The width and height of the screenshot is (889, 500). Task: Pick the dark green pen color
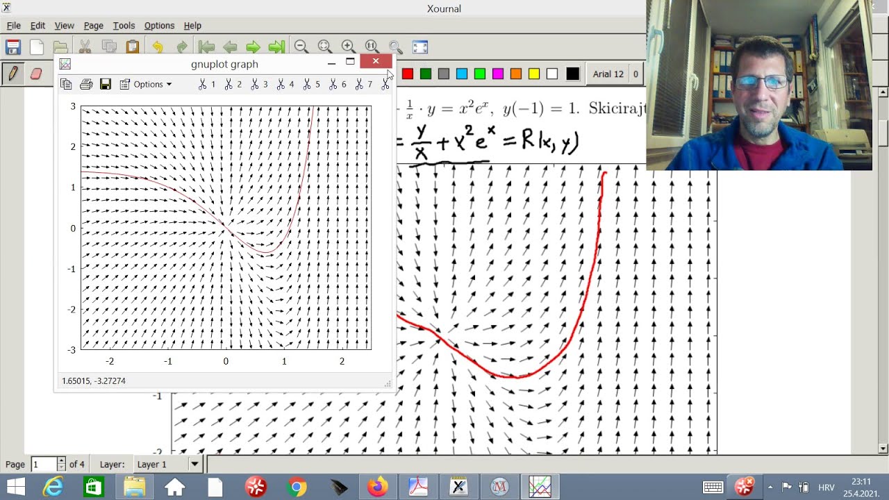pyautogui.click(x=426, y=74)
